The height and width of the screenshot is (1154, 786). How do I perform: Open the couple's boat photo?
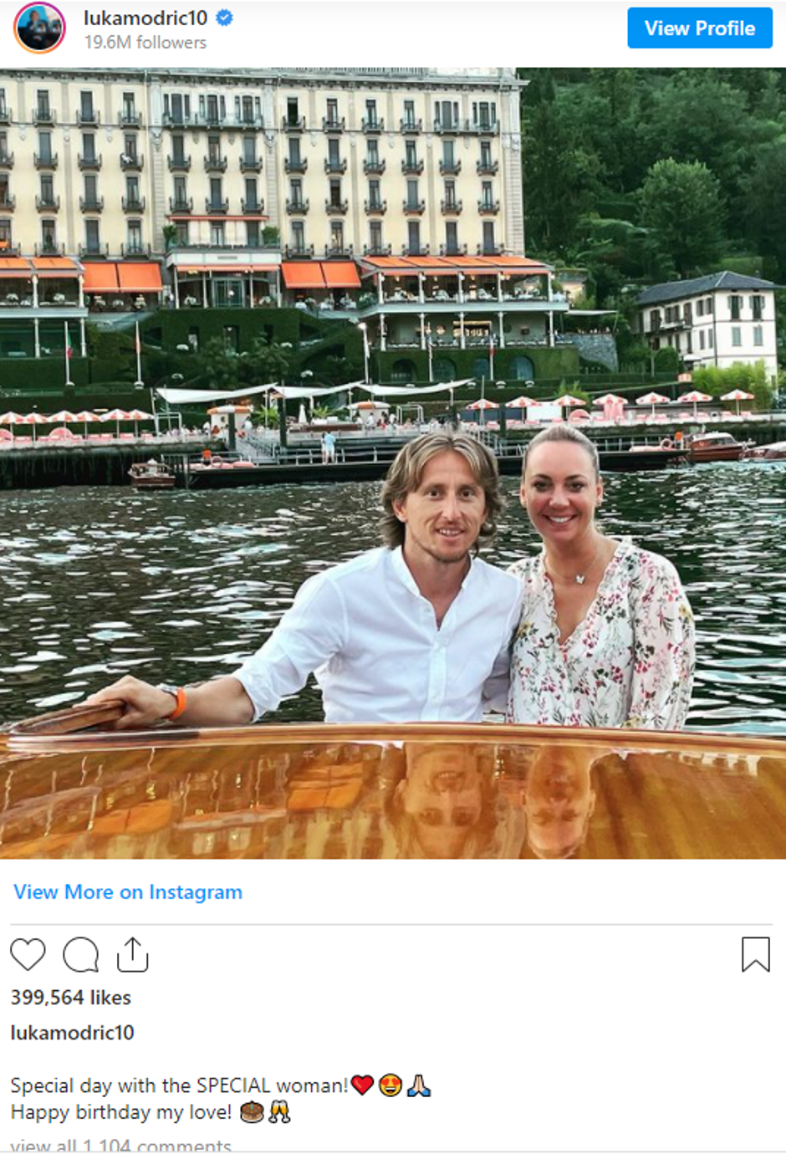pos(393,463)
